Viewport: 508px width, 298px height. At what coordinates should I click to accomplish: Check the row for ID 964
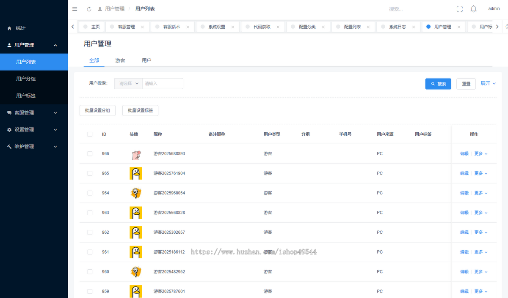(x=90, y=193)
